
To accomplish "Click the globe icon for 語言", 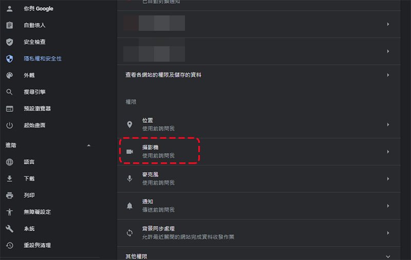I will tap(9, 162).
